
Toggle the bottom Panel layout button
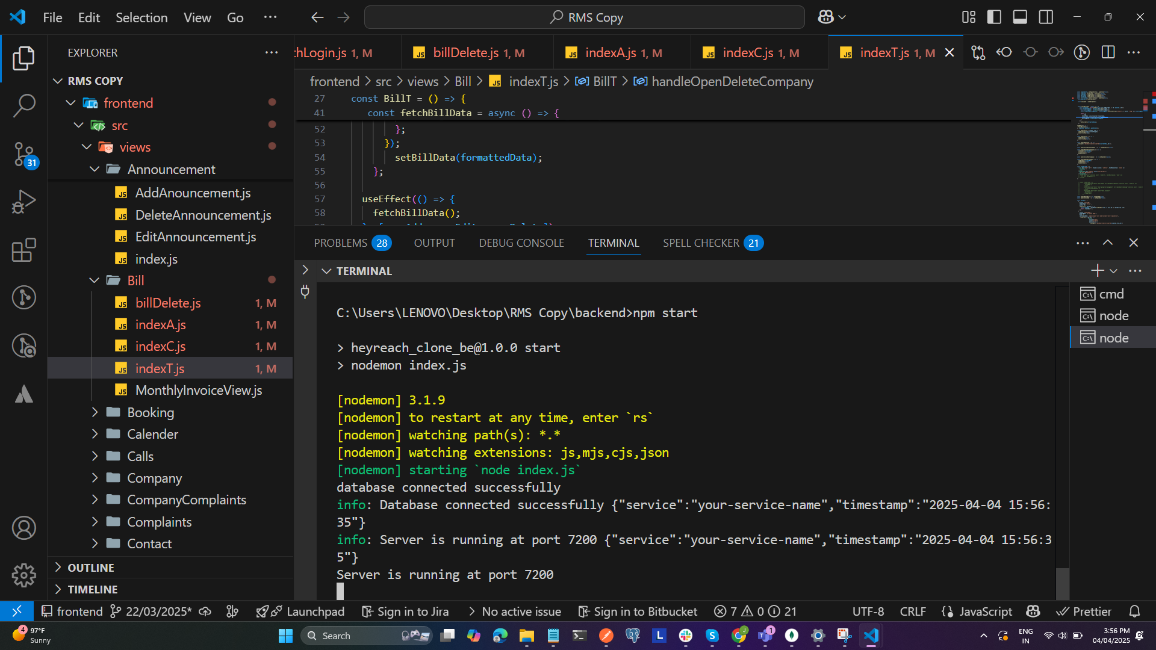point(1020,17)
